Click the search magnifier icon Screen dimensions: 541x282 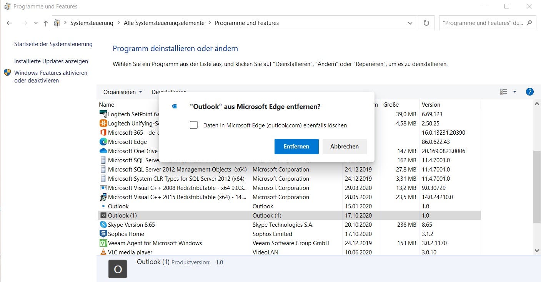pos(529,23)
